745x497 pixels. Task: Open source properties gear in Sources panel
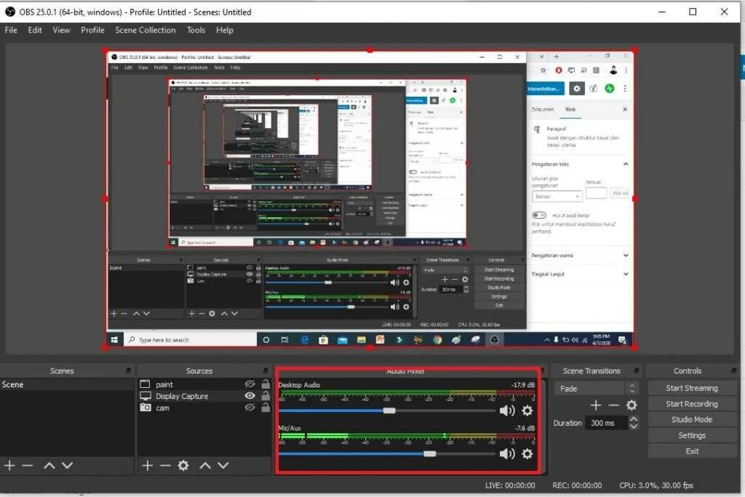click(x=183, y=466)
